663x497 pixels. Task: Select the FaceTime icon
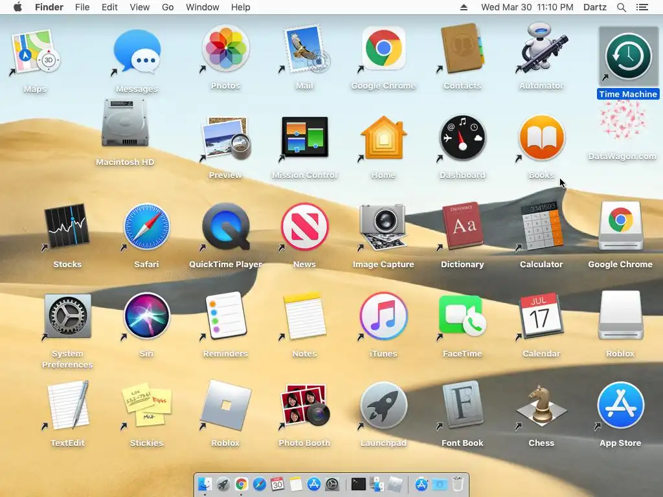[x=462, y=316]
